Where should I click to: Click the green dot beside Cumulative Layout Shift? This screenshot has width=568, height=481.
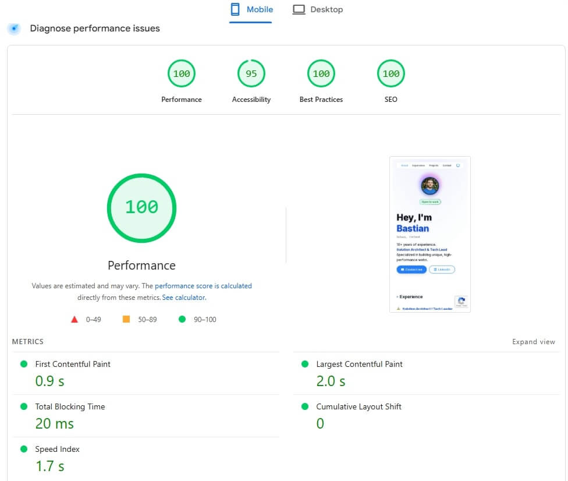tap(304, 406)
